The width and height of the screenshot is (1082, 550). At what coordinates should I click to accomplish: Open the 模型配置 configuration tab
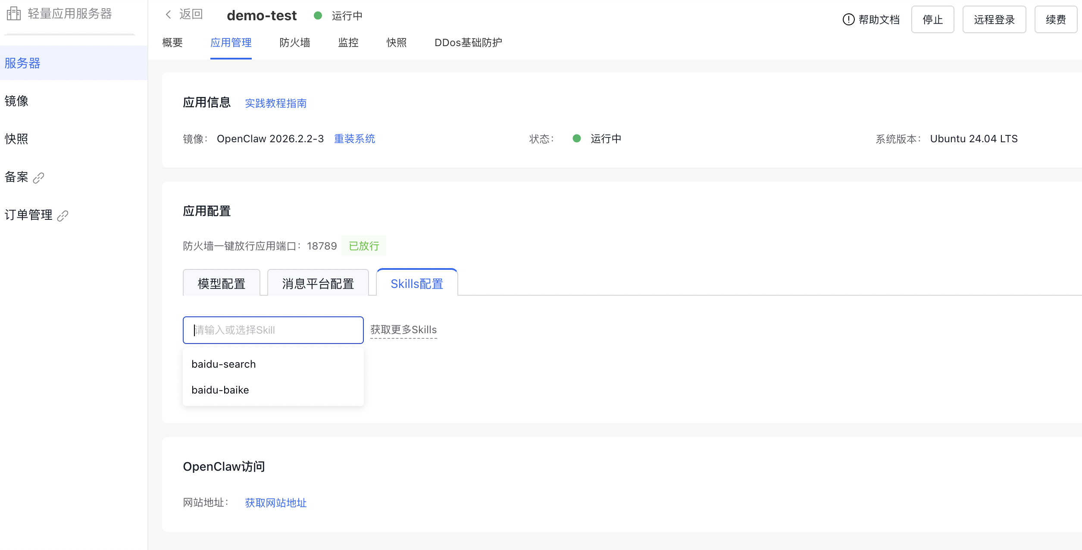[x=222, y=284]
